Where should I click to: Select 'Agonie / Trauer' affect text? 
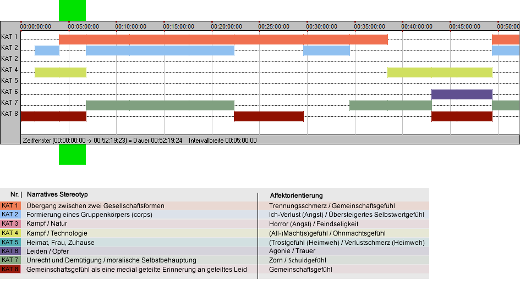point(292,251)
